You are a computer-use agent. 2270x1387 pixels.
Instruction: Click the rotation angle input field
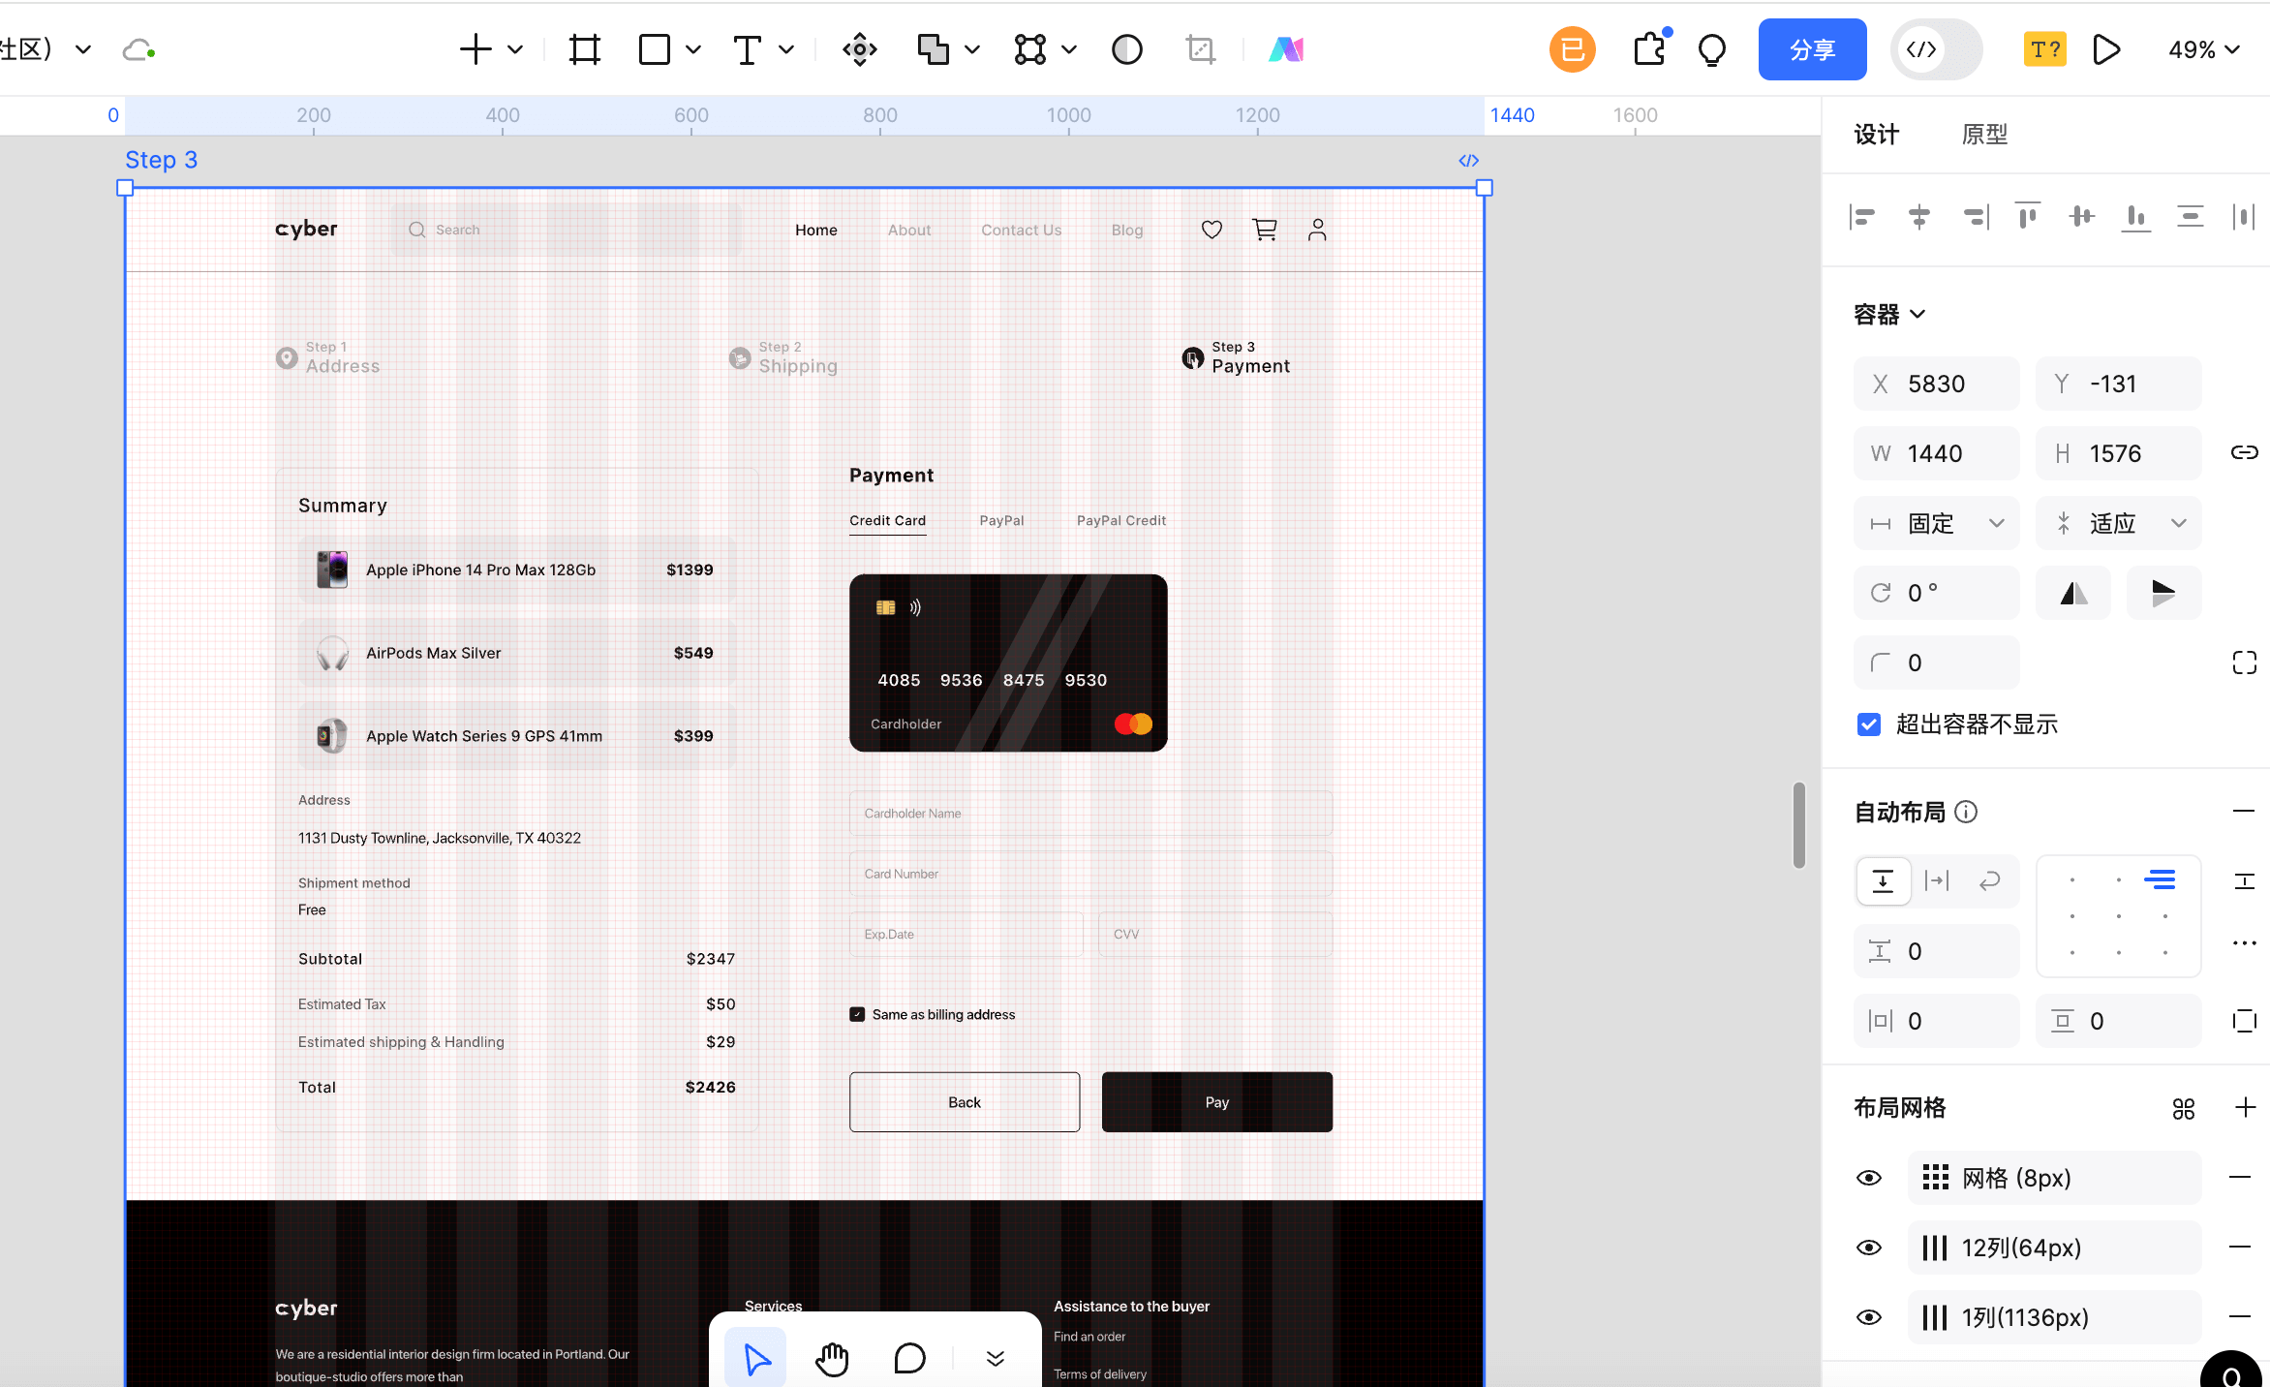[1936, 593]
